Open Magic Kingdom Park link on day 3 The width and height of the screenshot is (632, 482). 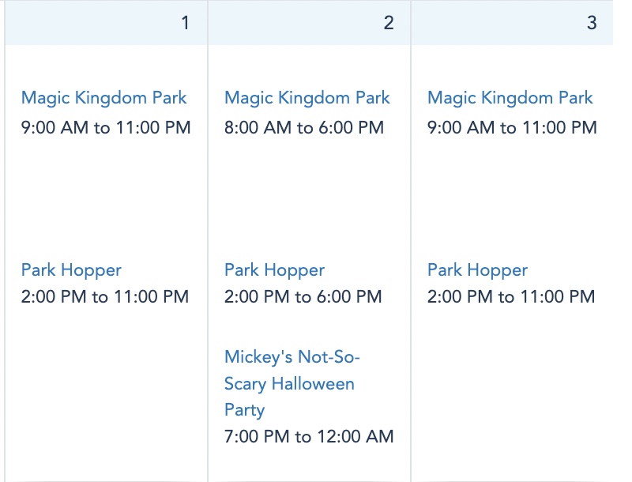tap(510, 98)
